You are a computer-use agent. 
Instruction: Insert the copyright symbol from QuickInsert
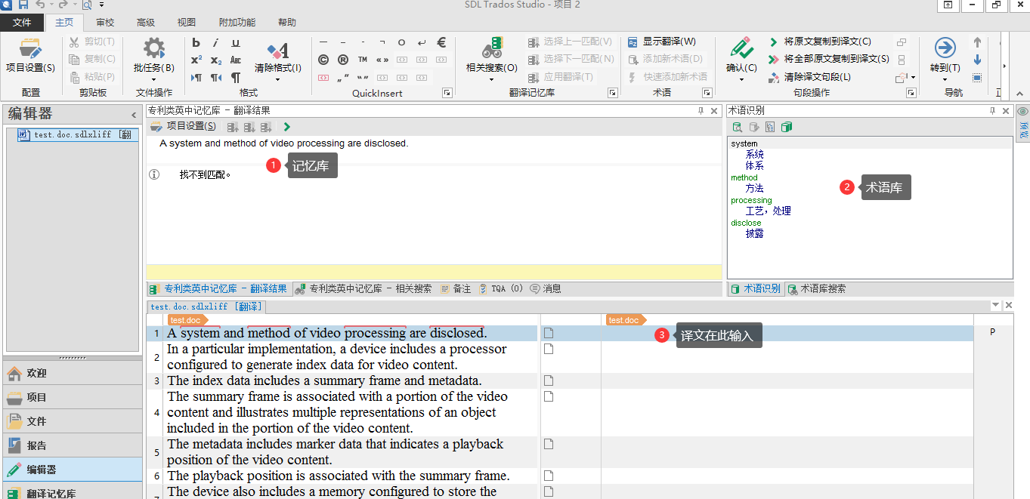pyautogui.click(x=323, y=60)
